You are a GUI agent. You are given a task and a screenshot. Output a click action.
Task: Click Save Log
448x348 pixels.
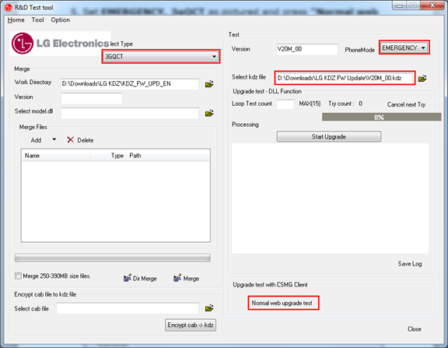410,264
